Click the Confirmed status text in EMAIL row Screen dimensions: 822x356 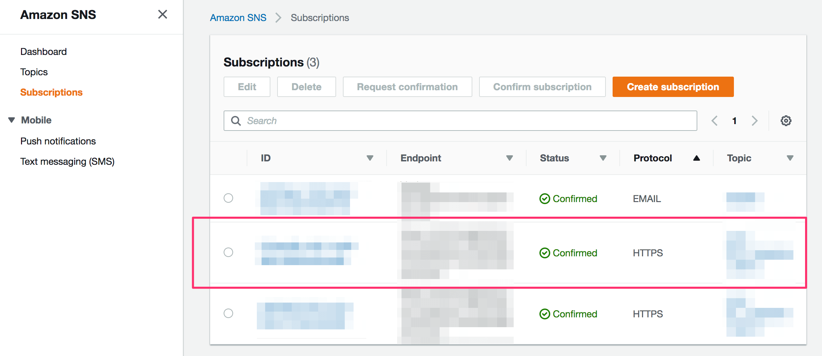coord(575,199)
